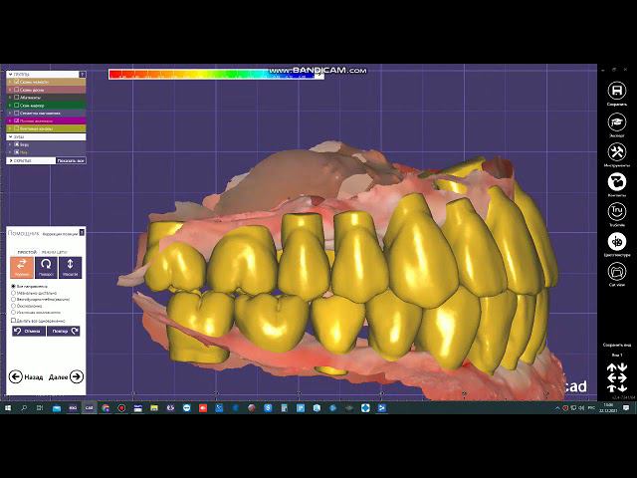Screen dimensions: 637x478
Task: Toggle the TruSmile icon
Action: 617,211
